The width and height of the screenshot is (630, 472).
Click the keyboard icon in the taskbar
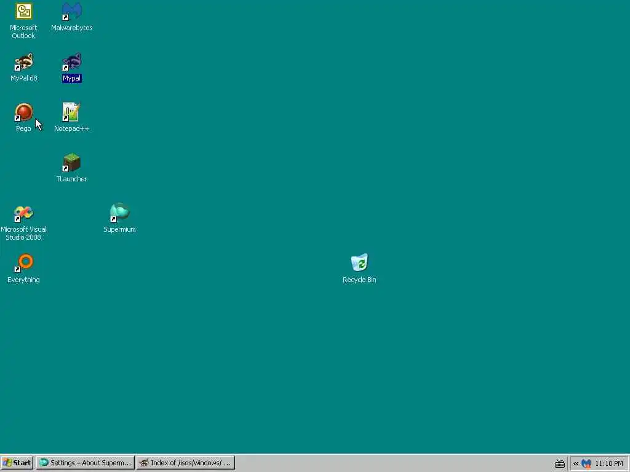tap(560, 463)
